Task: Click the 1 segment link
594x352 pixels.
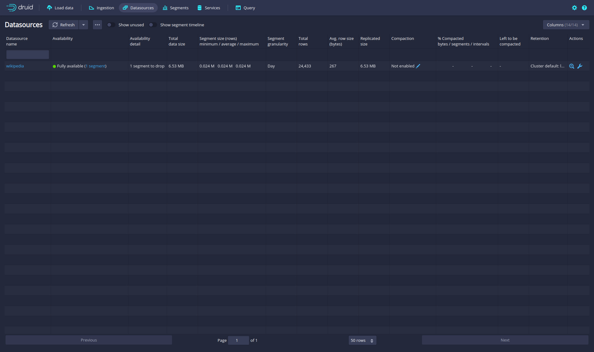Action: (x=96, y=66)
